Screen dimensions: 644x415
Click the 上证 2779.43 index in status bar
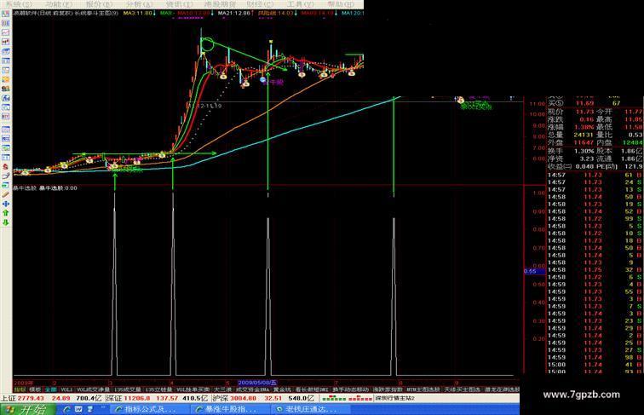tap(21, 398)
